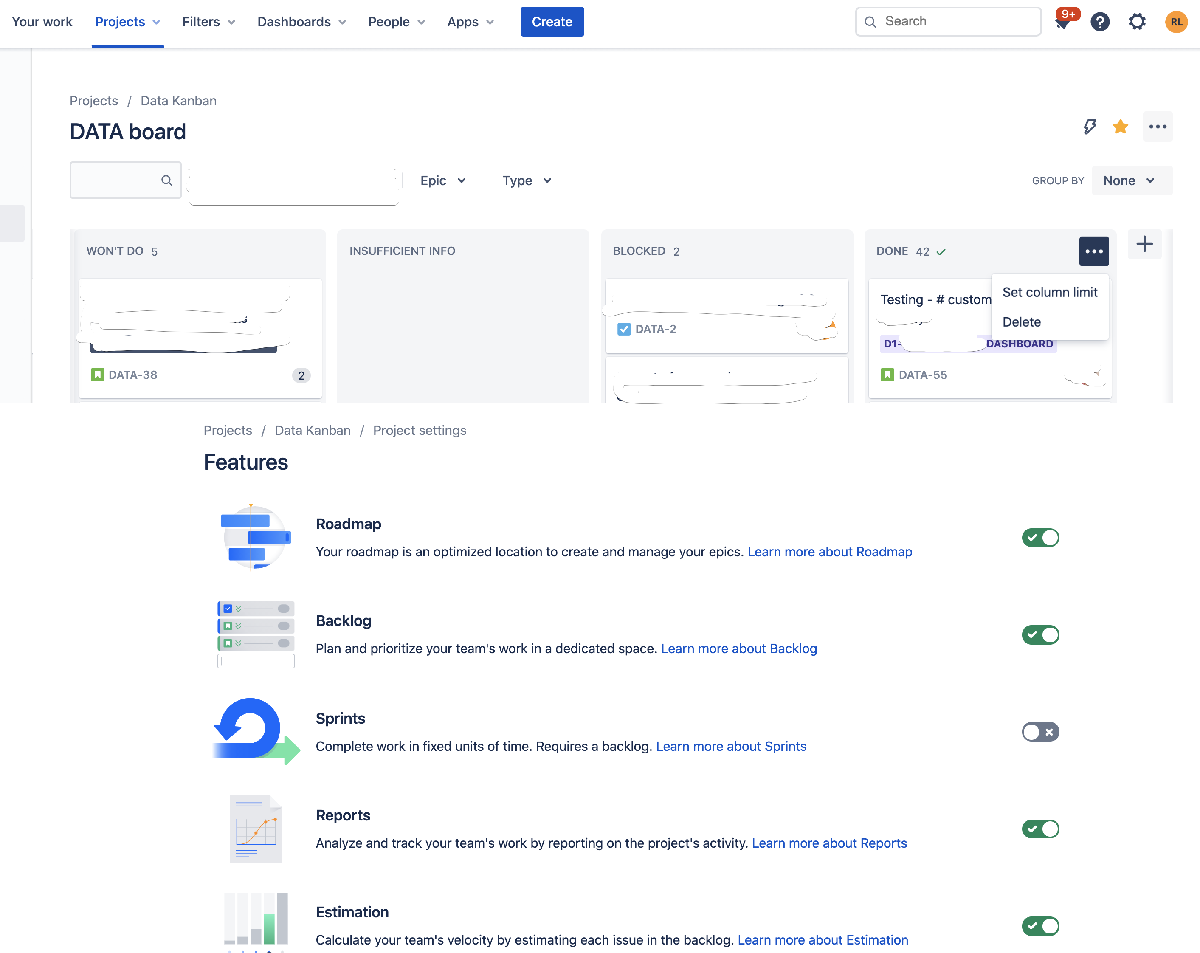The width and height of the screenshot is (1200, 953).
Task: Open the Projects navigation menu
Action: (127, 22)
